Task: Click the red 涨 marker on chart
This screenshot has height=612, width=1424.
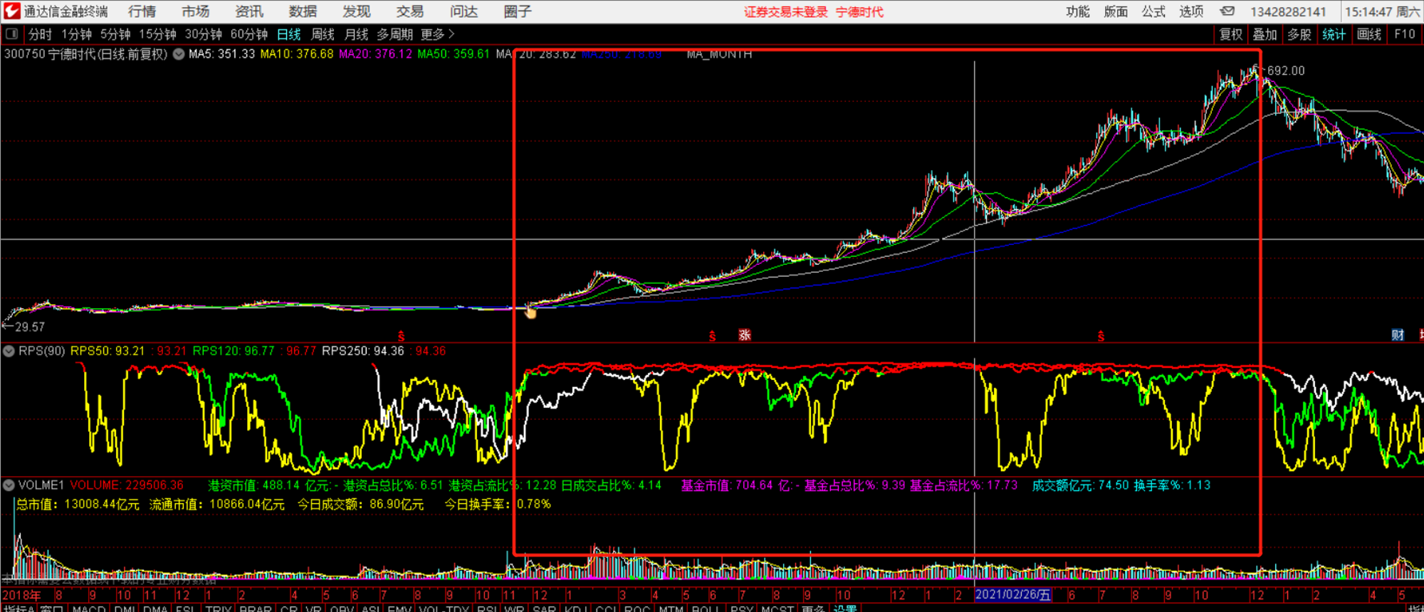Action: click(745, 335)
